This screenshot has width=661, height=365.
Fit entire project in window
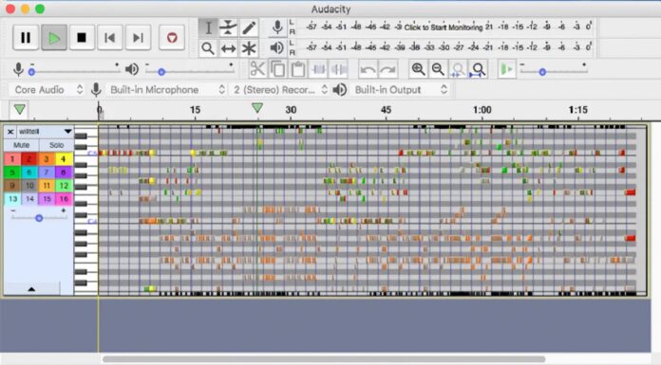pyautogui.click(x=479, y=69)
